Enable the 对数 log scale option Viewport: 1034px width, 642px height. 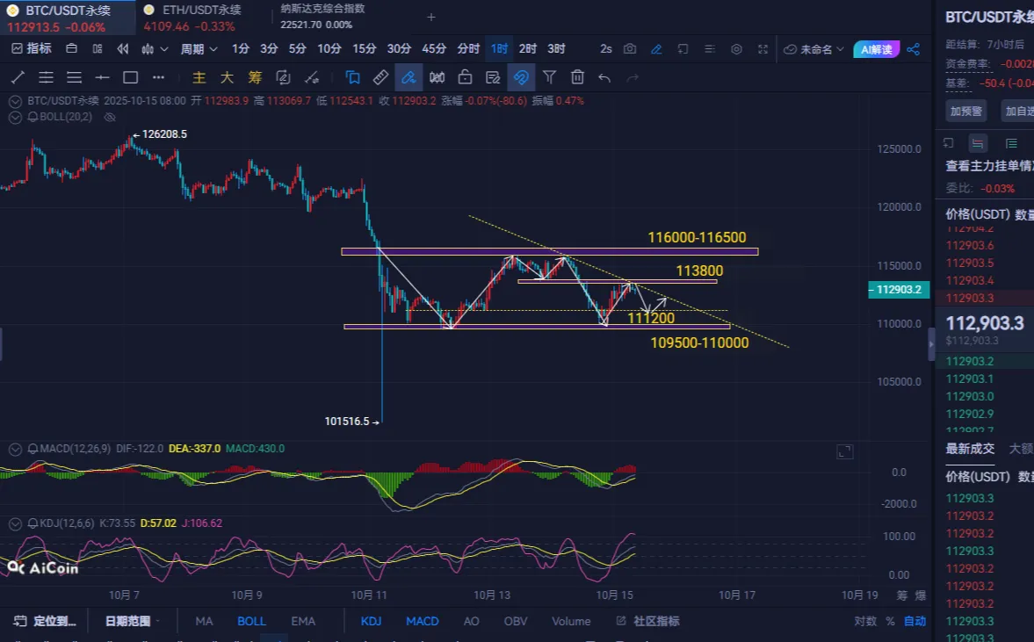point(865,621)
